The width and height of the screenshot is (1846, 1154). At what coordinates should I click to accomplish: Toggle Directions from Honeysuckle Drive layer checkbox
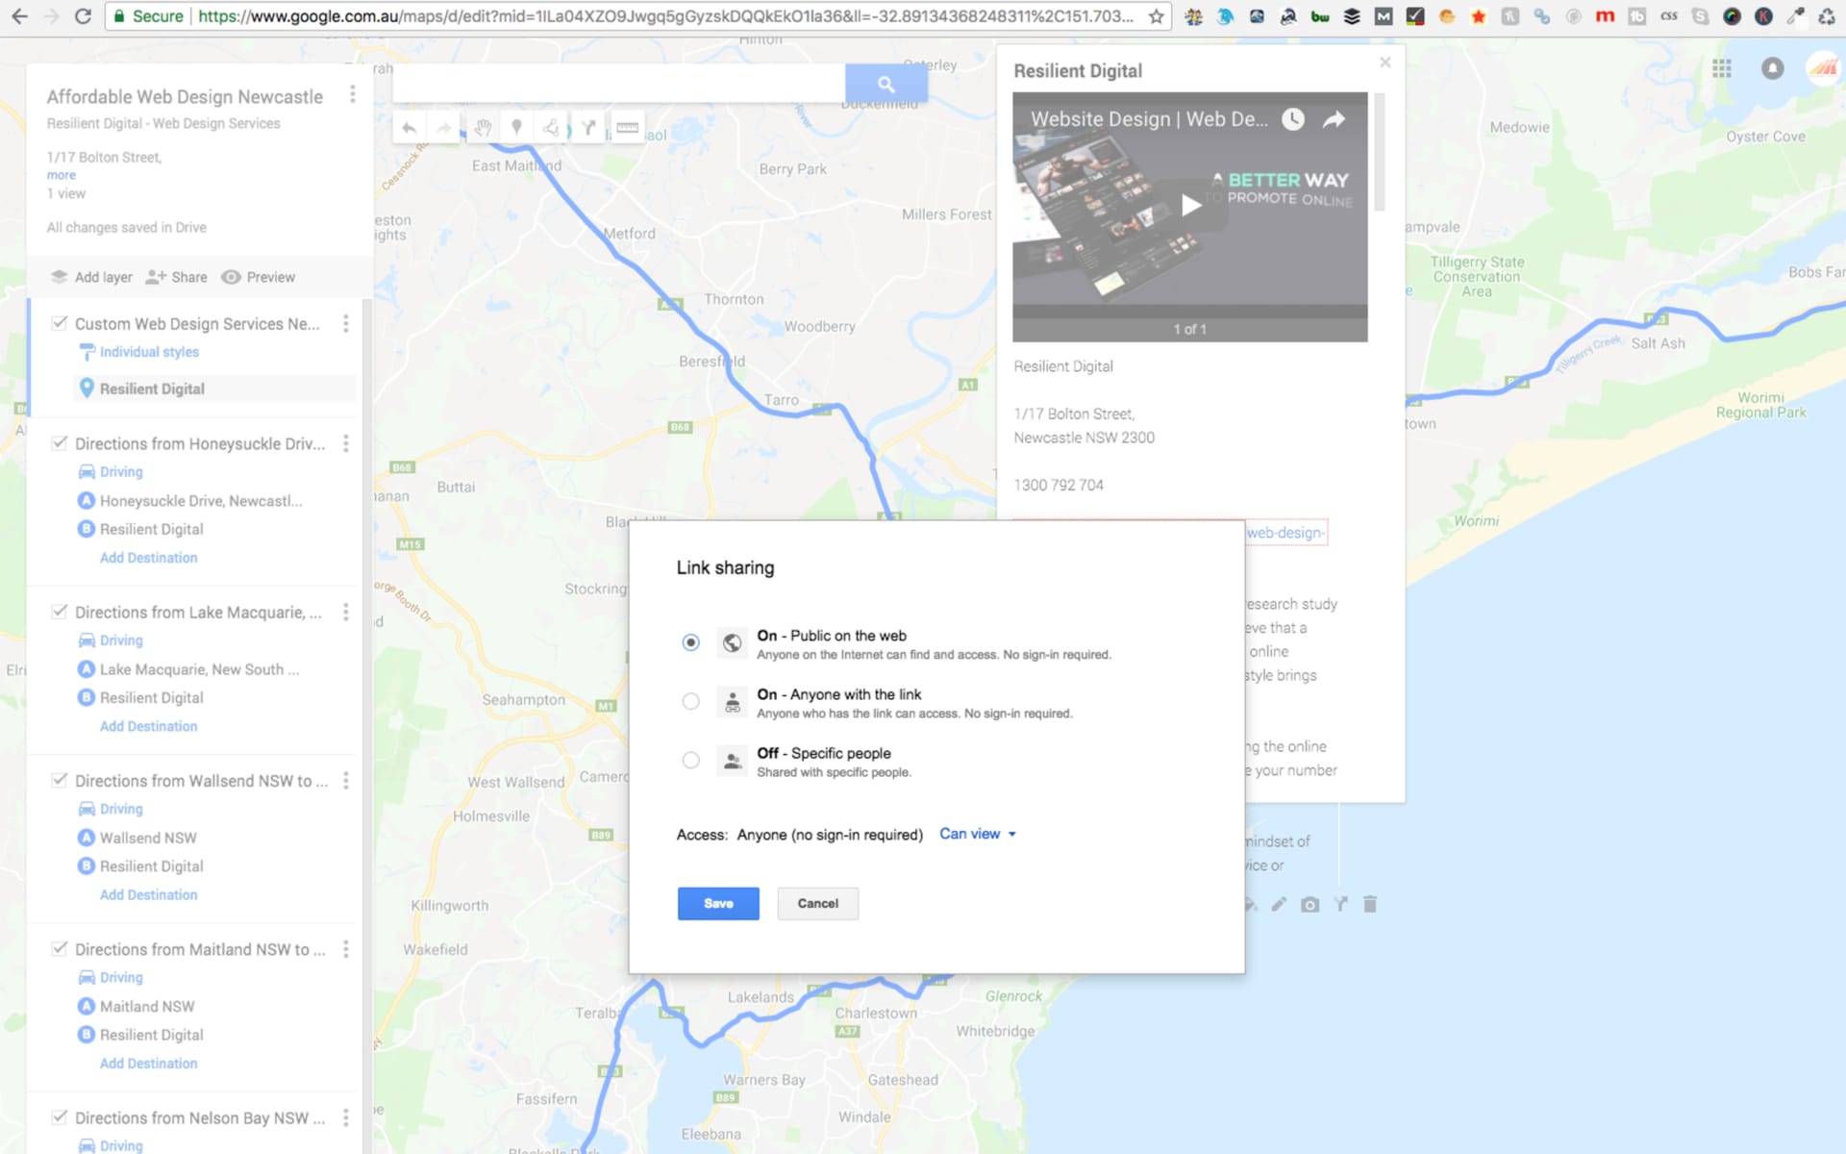tap(60, 442)
